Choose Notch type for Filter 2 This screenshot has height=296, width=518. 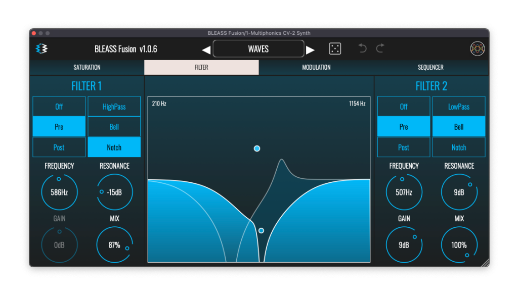(459, 147)
